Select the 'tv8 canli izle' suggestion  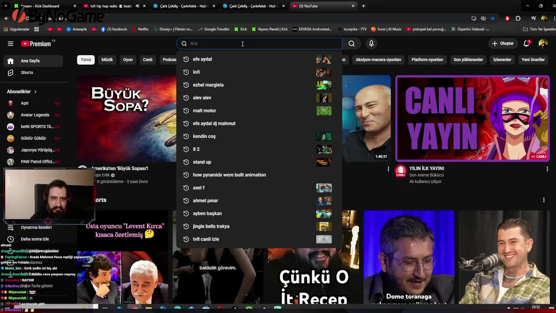pyautogui.click(x=259, y=239)
